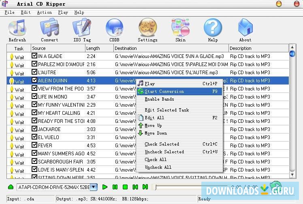The width and height of the screenshot is (303, 204).
Task: Click the scrollbar down arrow
Action: click(292, 174)
